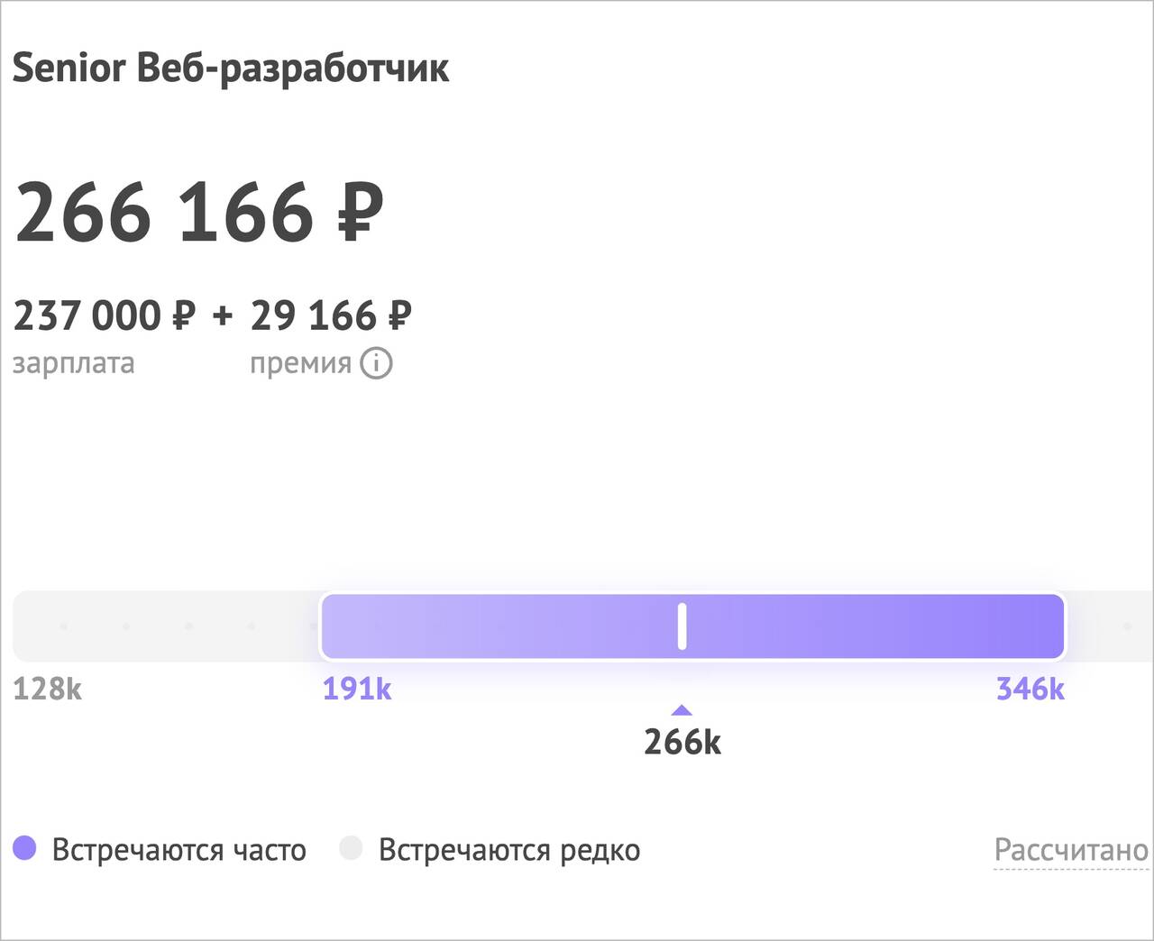Click the Встречаются редко legend text
The image size is (1154, 941).
coord(509,850)
